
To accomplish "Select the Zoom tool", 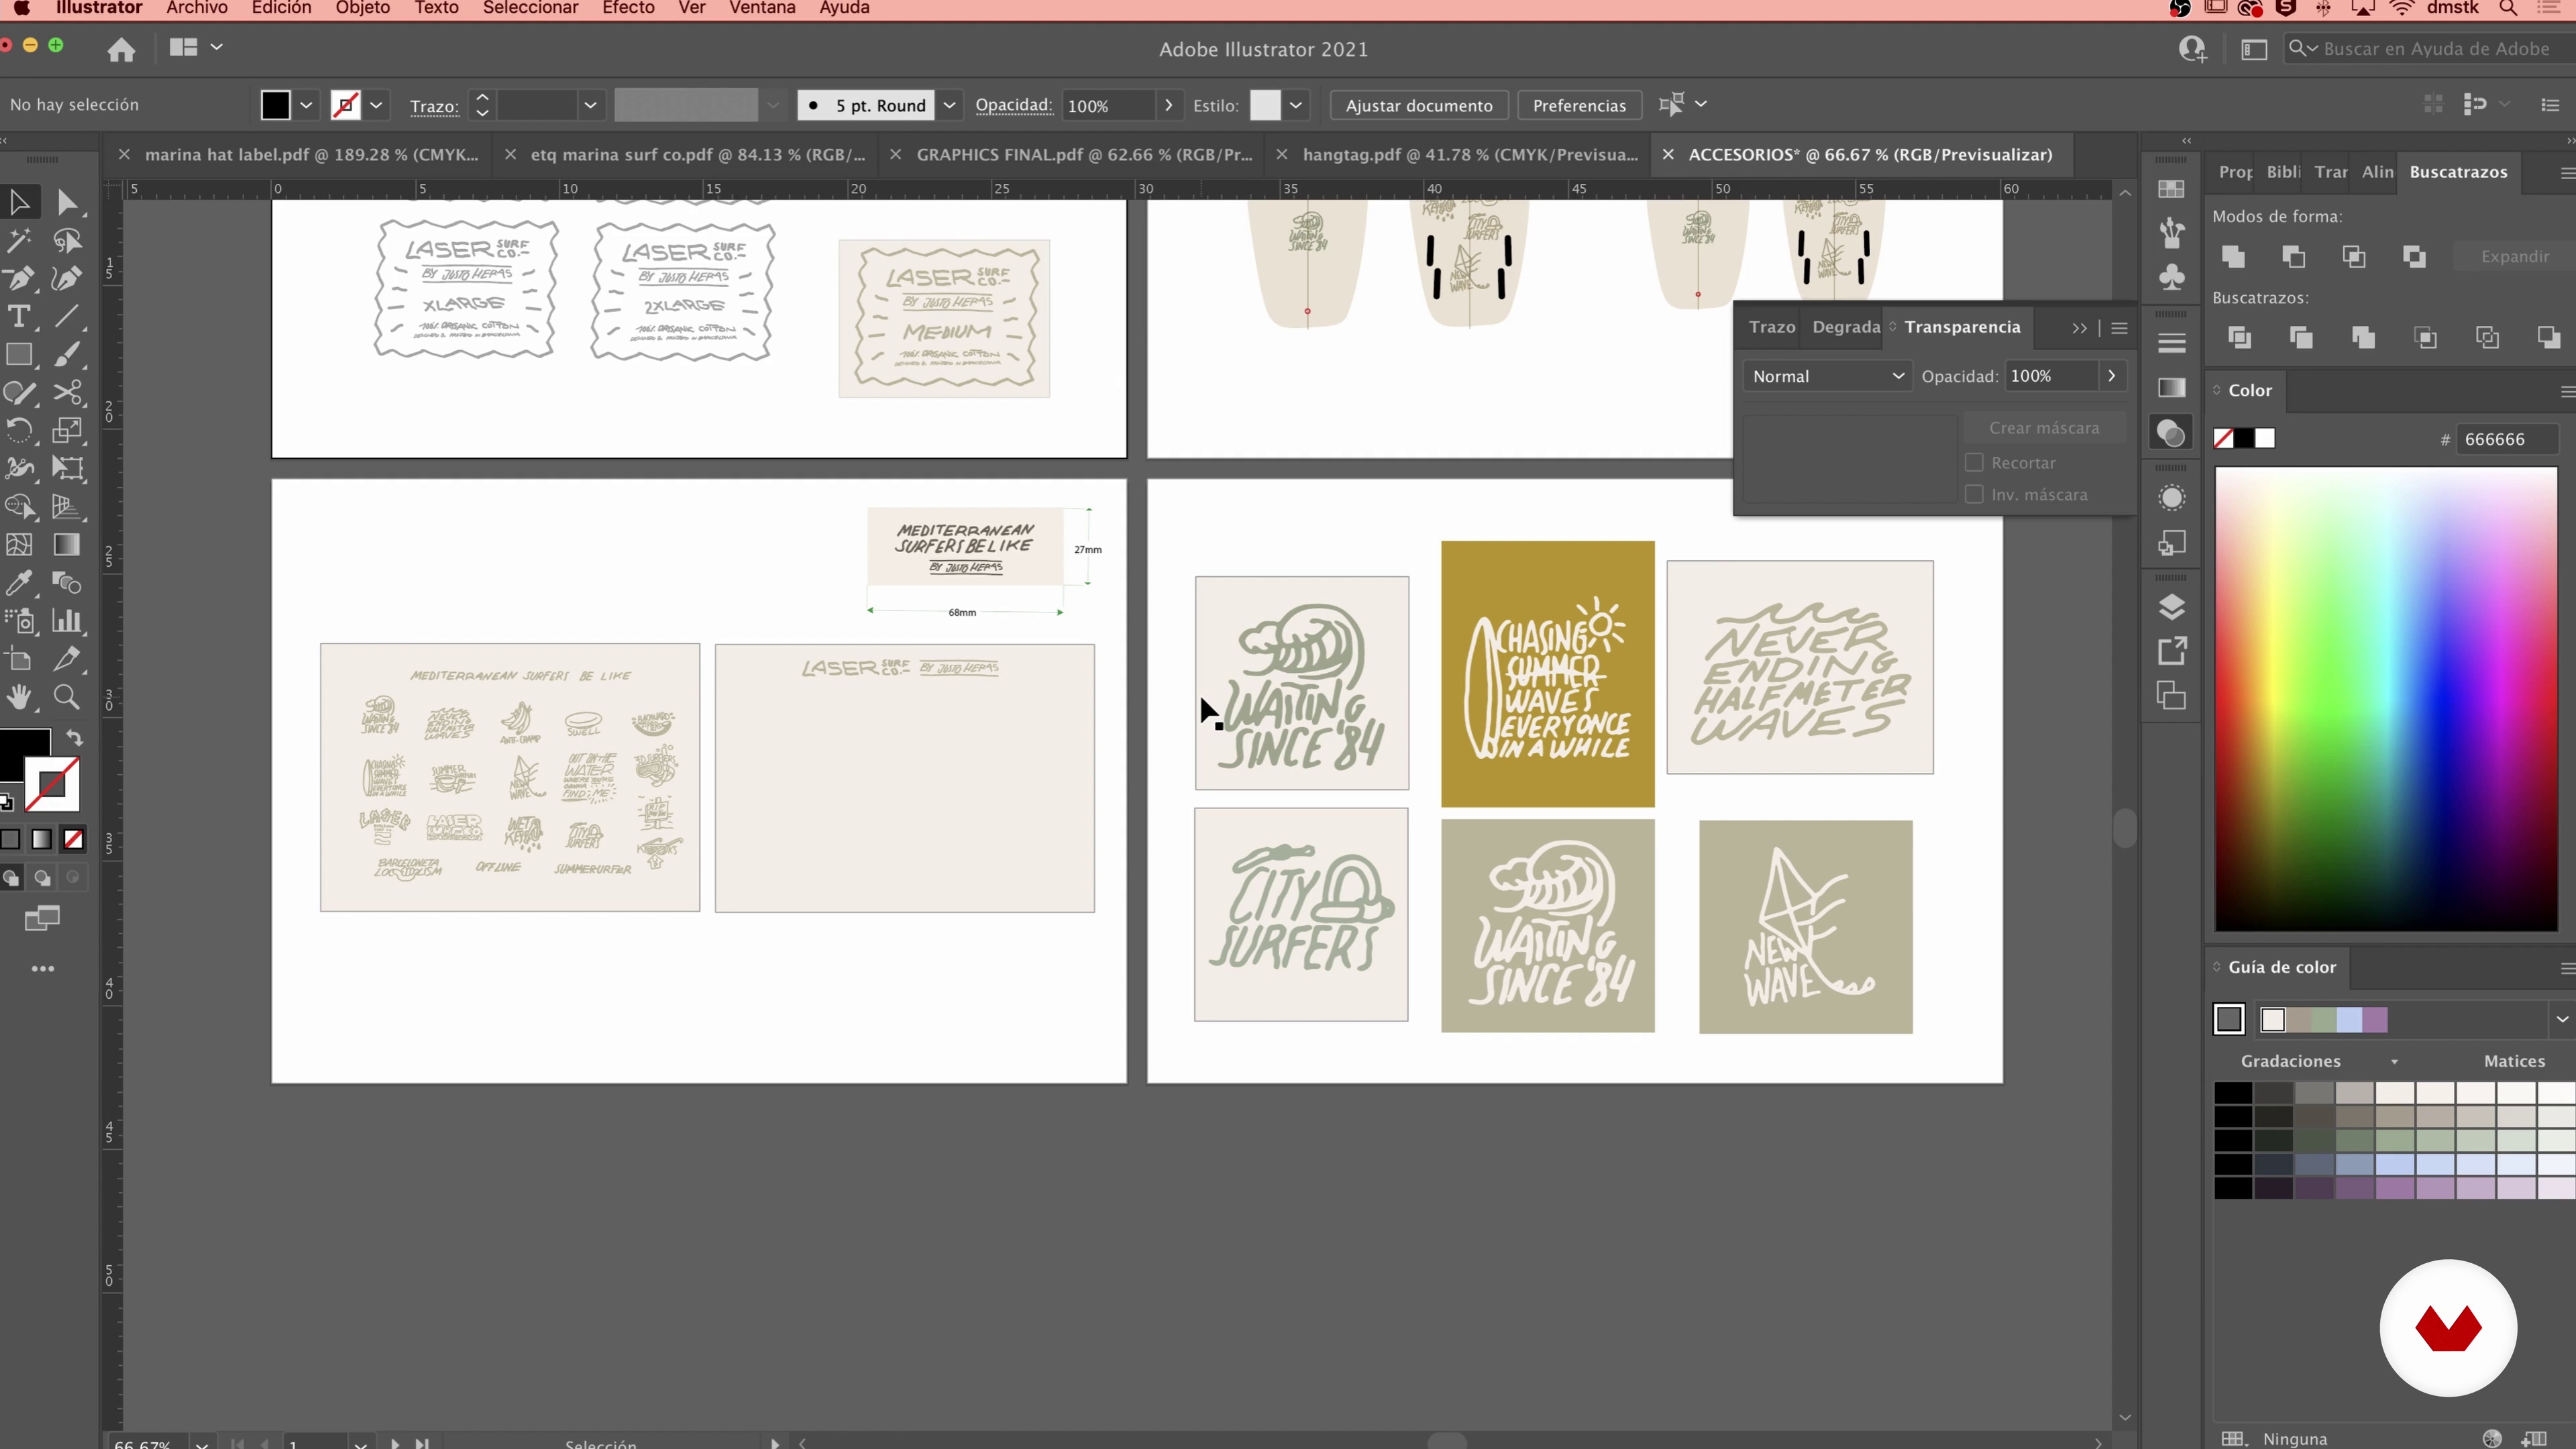I will 67,697.
